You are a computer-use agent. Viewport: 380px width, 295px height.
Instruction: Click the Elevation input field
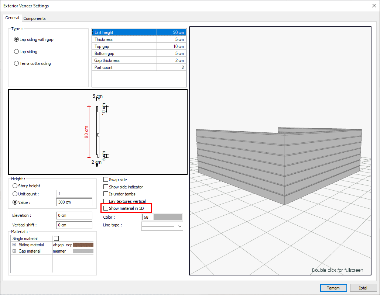click(x=74, y=215)
